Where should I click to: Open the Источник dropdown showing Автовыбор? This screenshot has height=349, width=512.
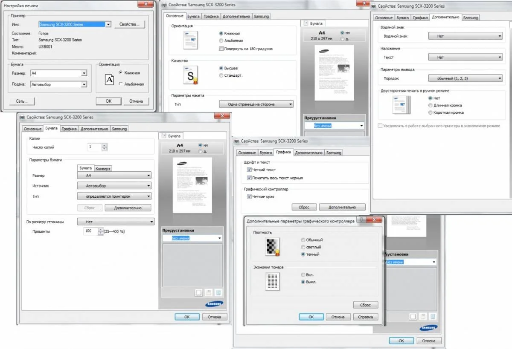coord(114,186)
